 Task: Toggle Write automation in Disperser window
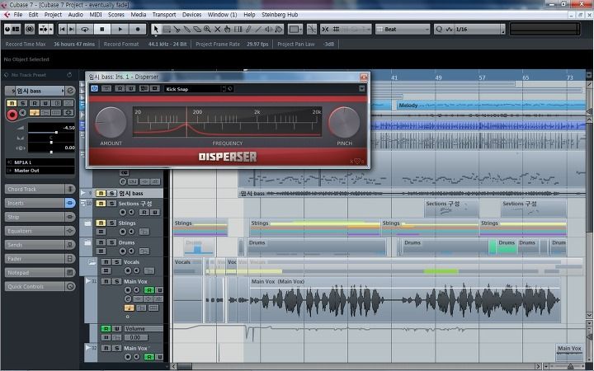pos(130,88)
